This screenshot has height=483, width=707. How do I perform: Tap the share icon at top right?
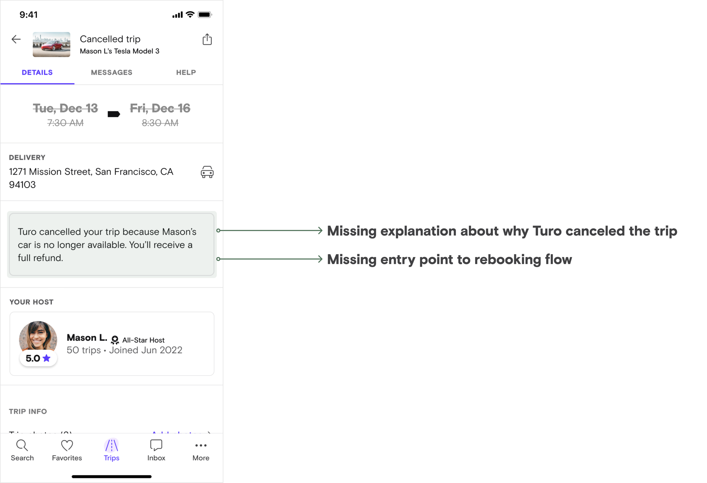click(x=207, y=40)
